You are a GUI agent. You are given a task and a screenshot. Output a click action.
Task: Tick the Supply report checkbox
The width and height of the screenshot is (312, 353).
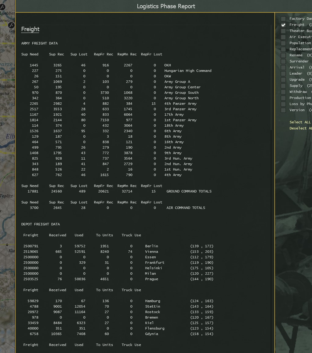[x=283, y=86]
